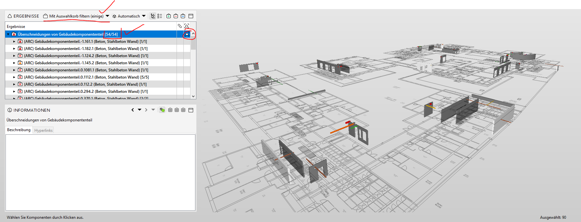
Task: Collapse the 'Überschneidungen von Gebäudekomponententeil' node
Action: point(8,34)
